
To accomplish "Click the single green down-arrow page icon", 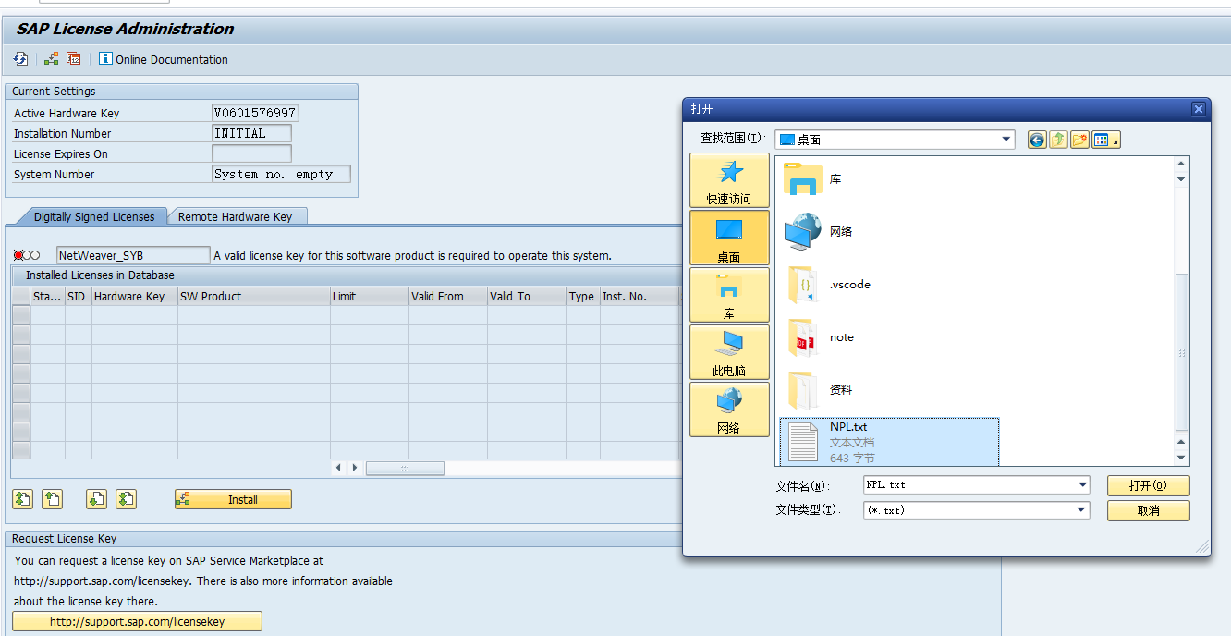I will [97, 499].
